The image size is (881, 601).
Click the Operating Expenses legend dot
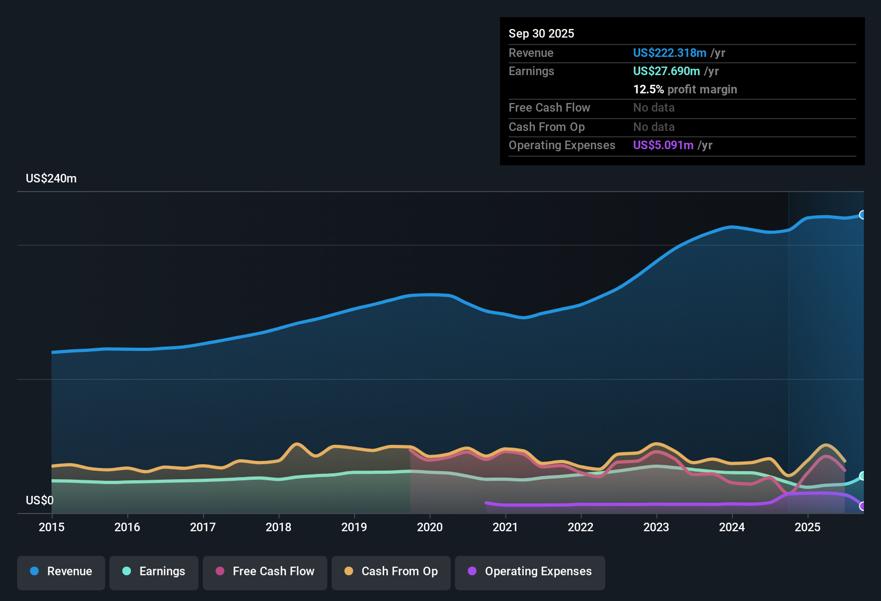(472, 571)
